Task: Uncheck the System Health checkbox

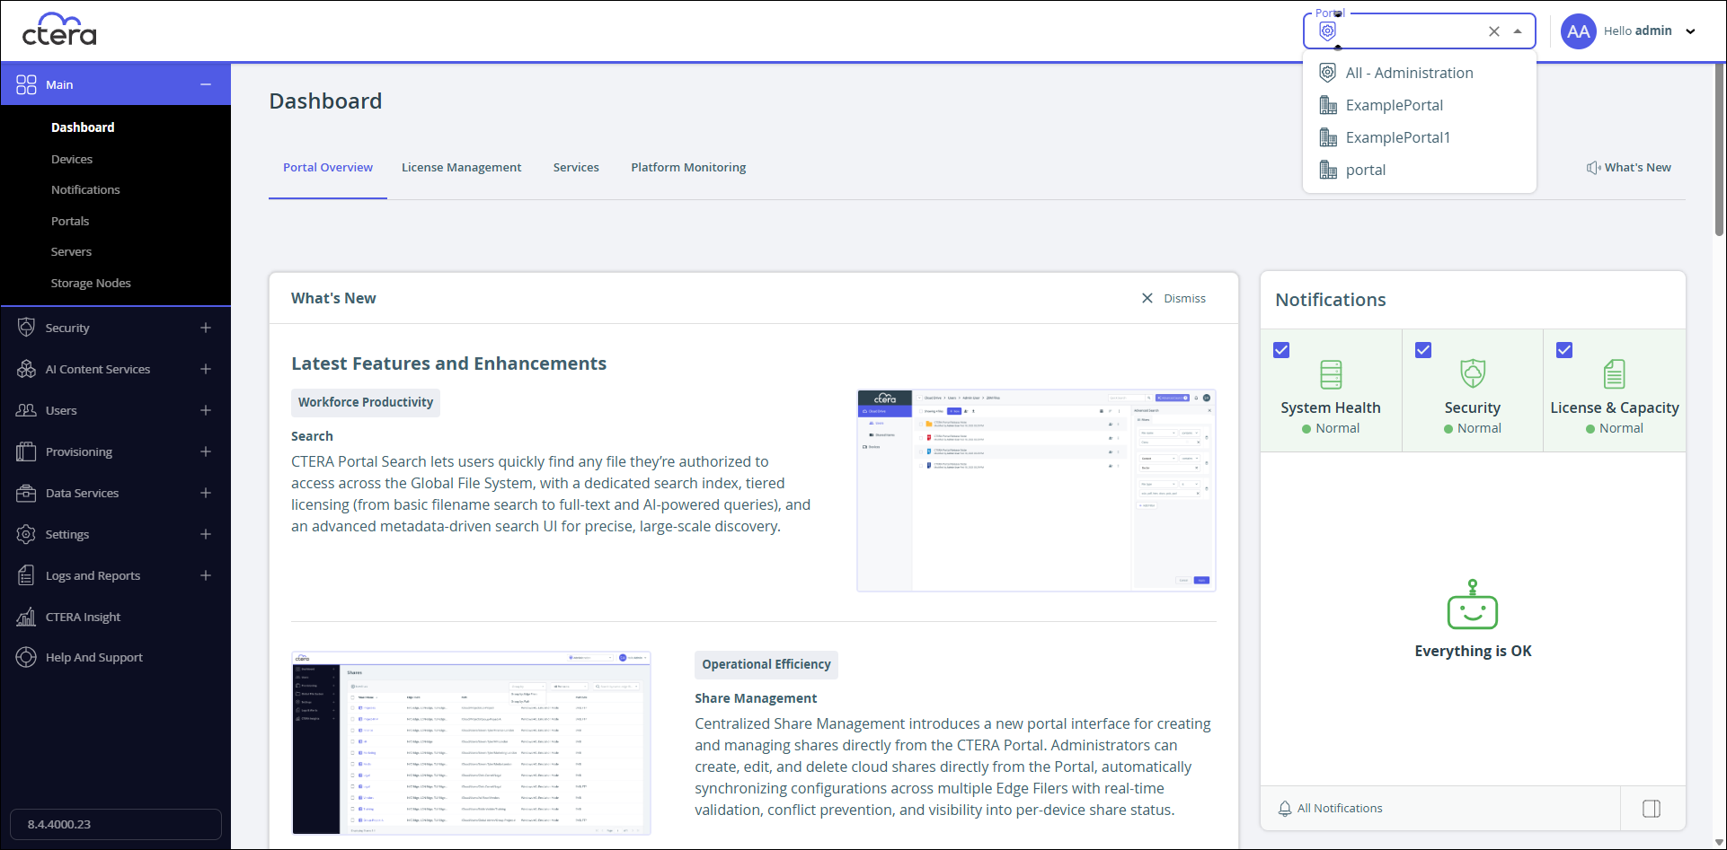Action: pos(1281,350)
